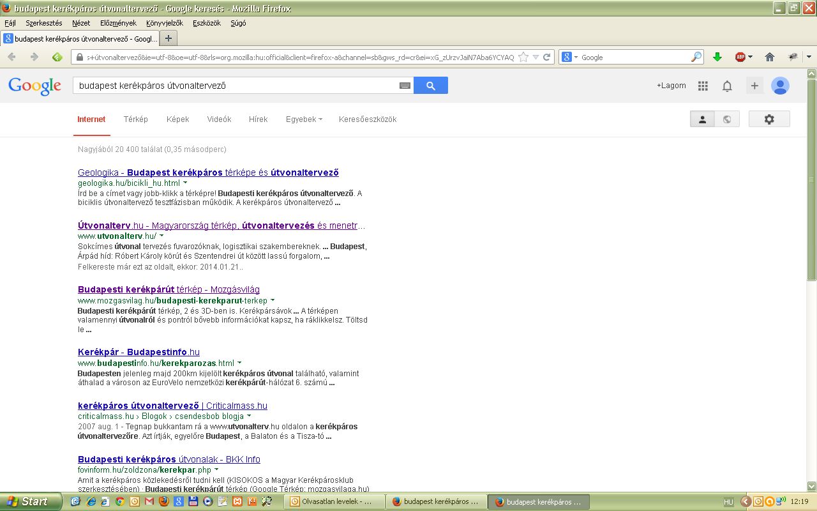Switch to personal results view
817x511 pixels.
pos(702,119)
